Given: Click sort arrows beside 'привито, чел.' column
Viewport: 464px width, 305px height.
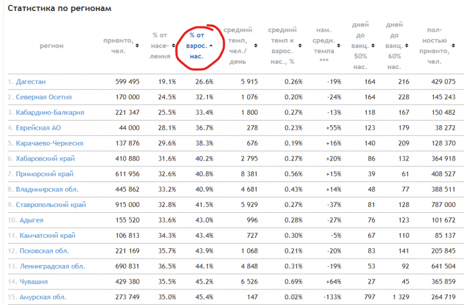Looking at the screenshot, I should click(x=137, y=46).
